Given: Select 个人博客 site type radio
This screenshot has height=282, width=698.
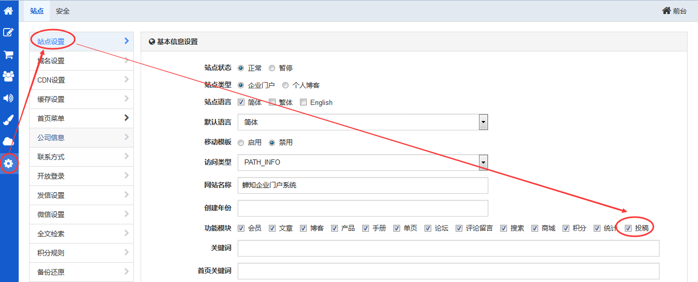Looking at the screenshot, I should [x=285, y=85].
